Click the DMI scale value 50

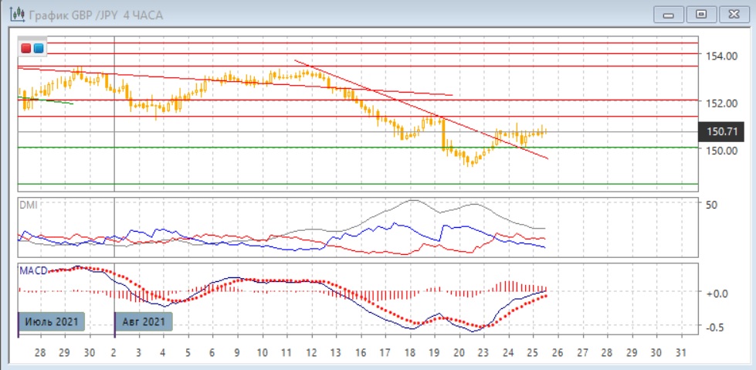[x=713, y=205]
